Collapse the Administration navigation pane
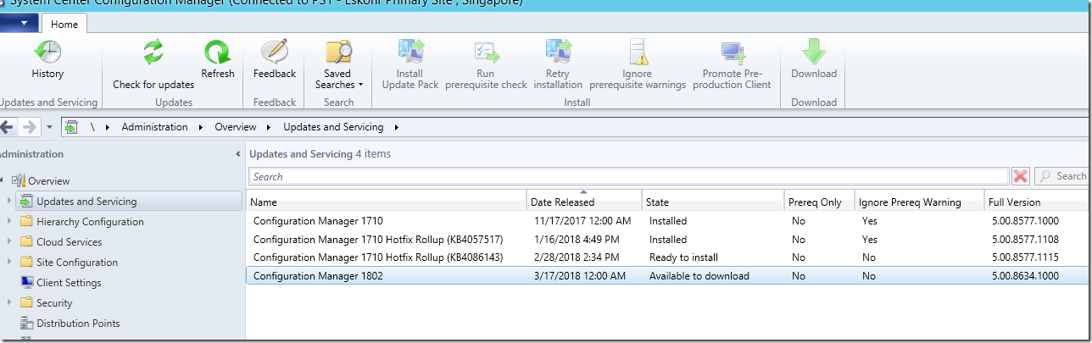The image size is (1092, 343). 237,154
